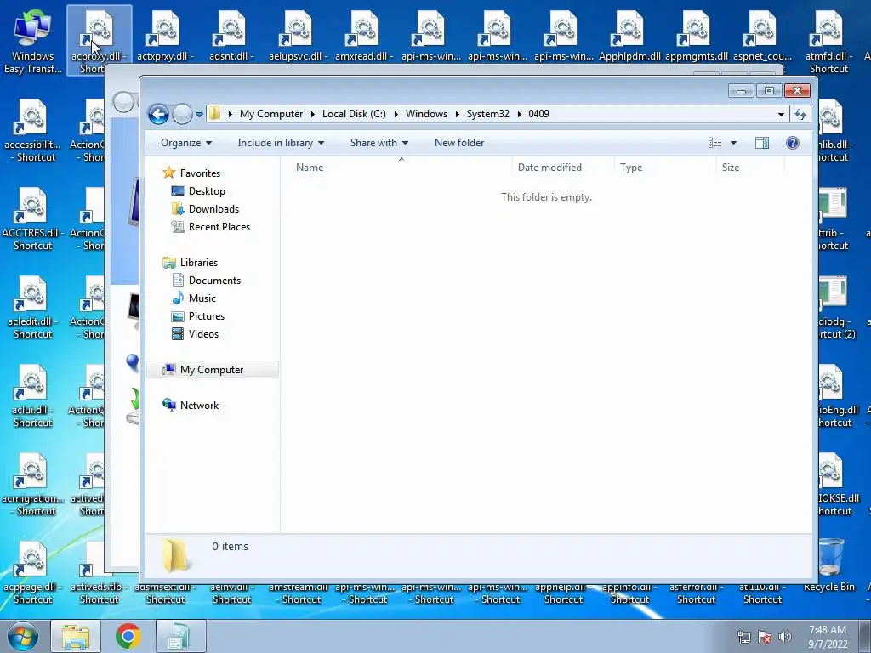871x653 pixels.
Task: Open Documents library
Action: point(207,281)
